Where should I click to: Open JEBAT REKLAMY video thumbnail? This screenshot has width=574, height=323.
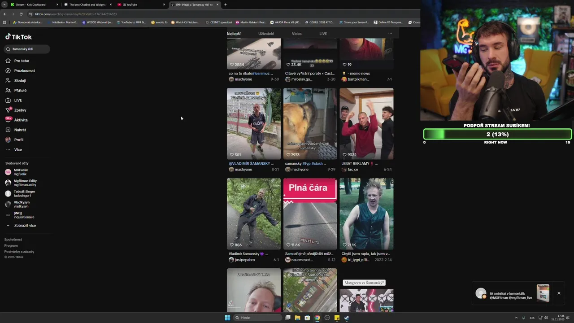click(366, 124)
